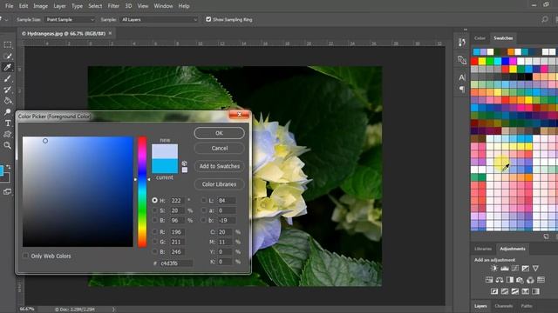Select the H hue radio button
The image size is (558, 313).
[x=154, y=200]
